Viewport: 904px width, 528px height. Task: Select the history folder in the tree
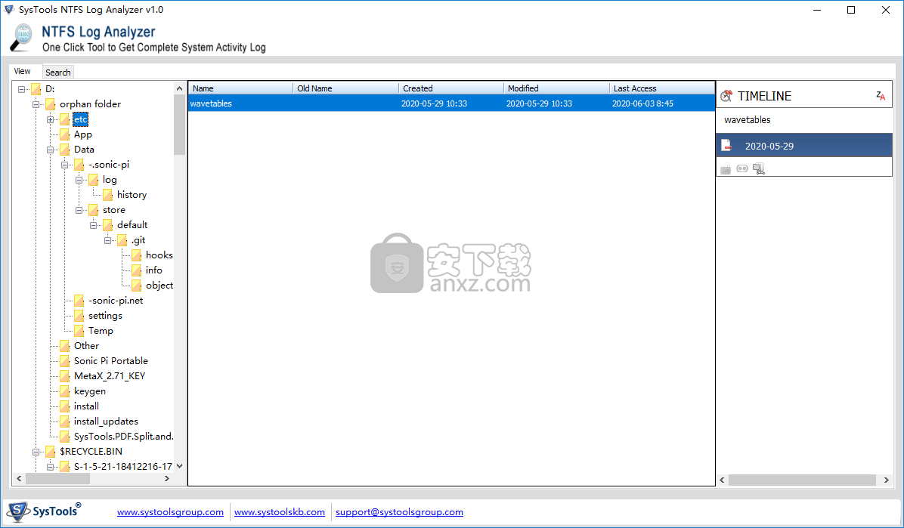132,195
